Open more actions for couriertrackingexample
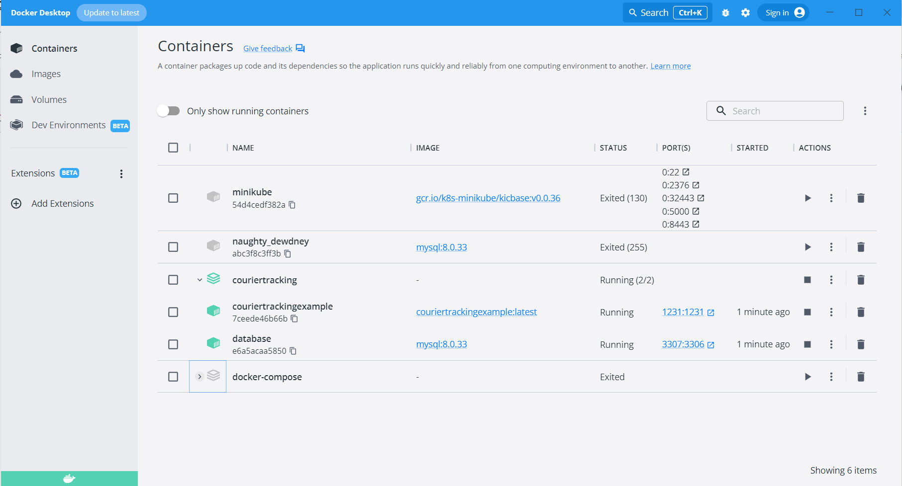This screenshot has width=902, height=486. point(831,312)
